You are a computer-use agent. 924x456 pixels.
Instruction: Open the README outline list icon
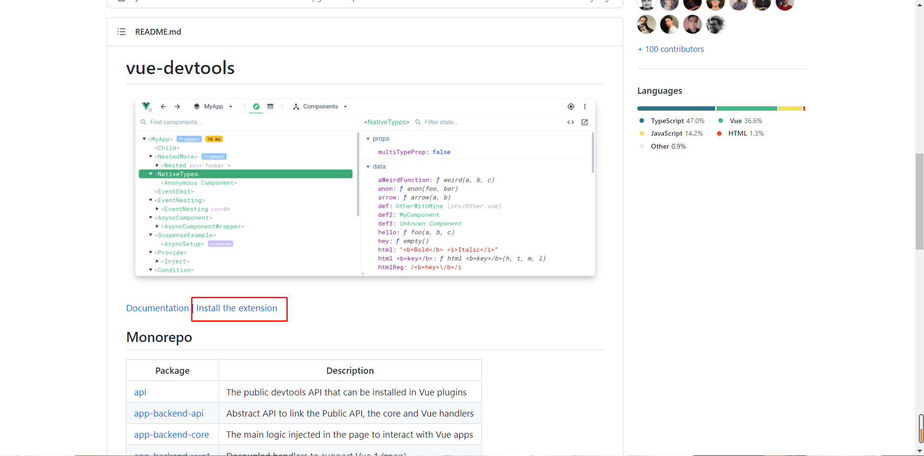[121, 32]
